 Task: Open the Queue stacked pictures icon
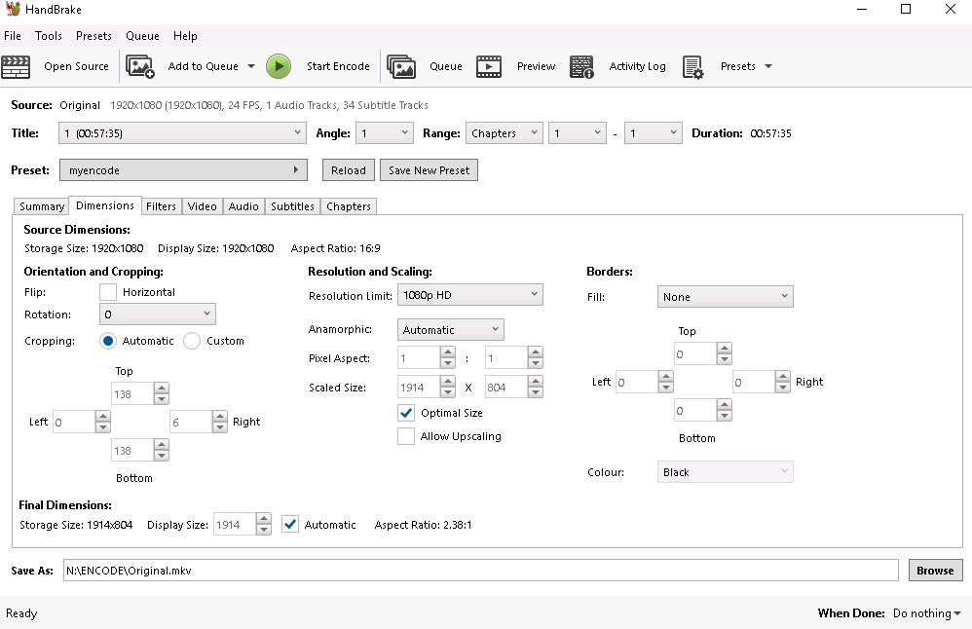click(x=401, y=66)
